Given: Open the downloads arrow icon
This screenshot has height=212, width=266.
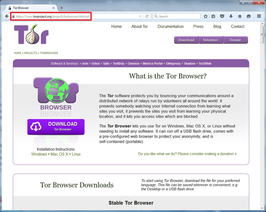Looking at the screenshot, I should pyautogui.click(x=231, y=16).
